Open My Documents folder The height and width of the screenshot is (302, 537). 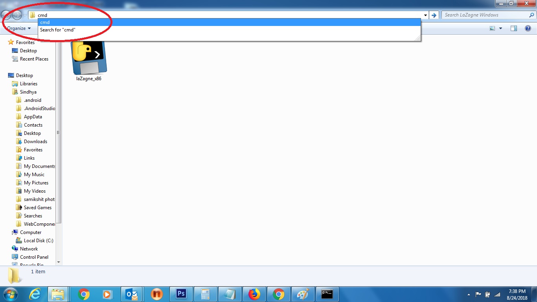[x=39, y=166]
